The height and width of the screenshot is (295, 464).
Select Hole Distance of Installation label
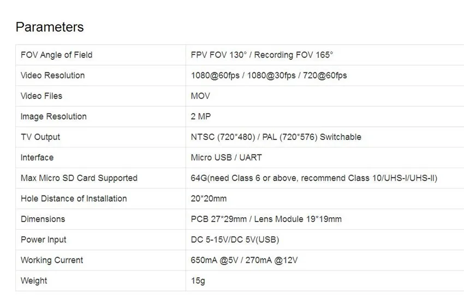74,199
